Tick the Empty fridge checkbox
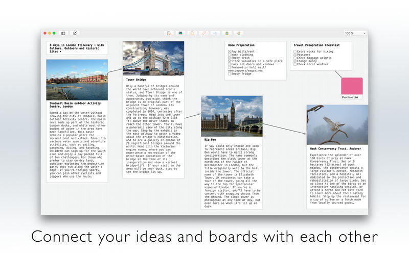The width and height of the screenshot is (409, 255). pos(230,74)
